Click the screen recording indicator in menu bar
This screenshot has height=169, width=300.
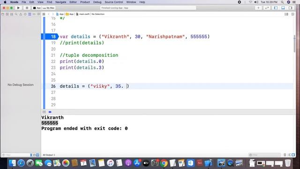click(x=240, y=2)
